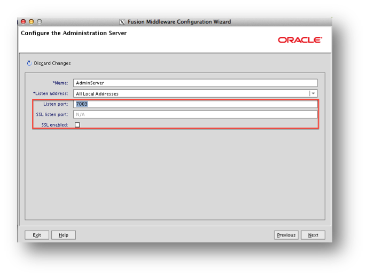This screenshot has height=277, width=367.
Task: Minimize the window with the yellow button
Action: click(x=31, y=22)
